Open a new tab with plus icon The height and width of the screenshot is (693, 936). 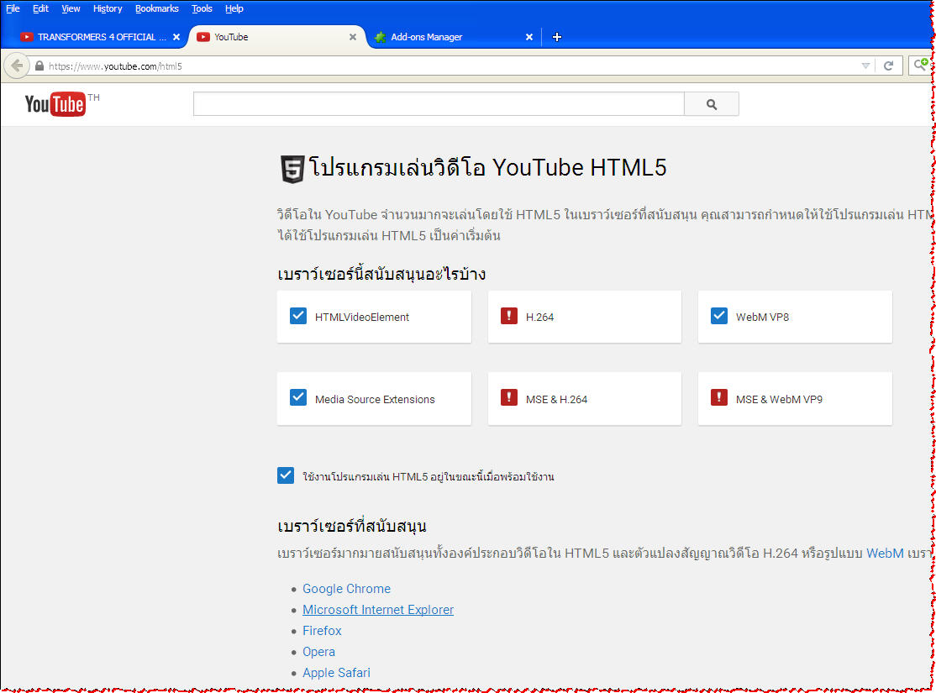(556, 37)
